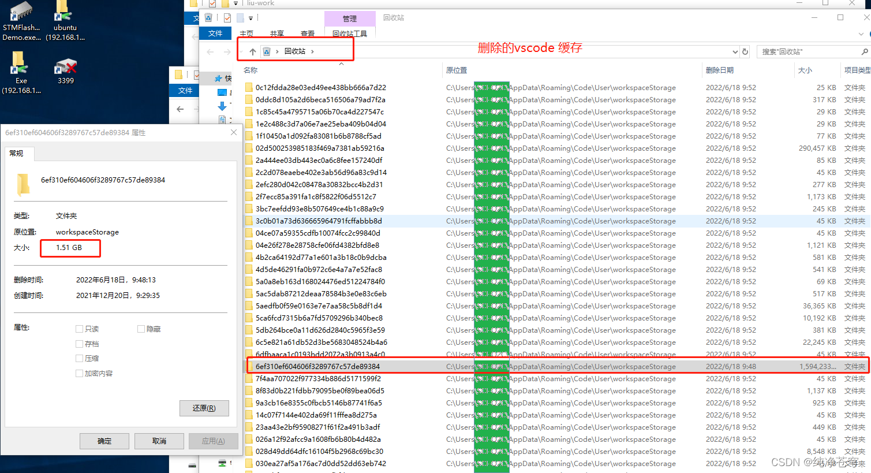This screenshot has width=871, height=473.
Task: Select folder 0c12fdda28e03ed49ee438bb666a7d22
Action: 321,87
